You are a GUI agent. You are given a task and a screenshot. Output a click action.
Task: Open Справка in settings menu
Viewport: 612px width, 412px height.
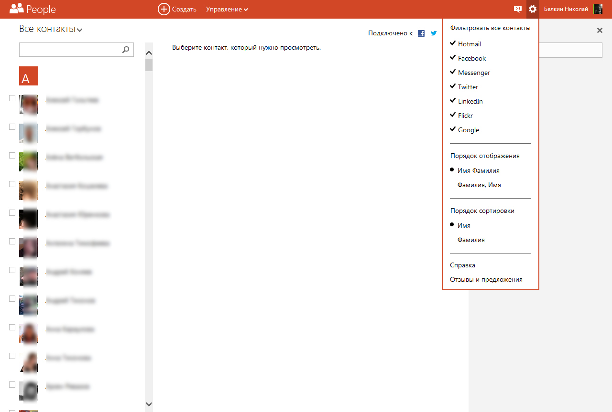point(462,265)
